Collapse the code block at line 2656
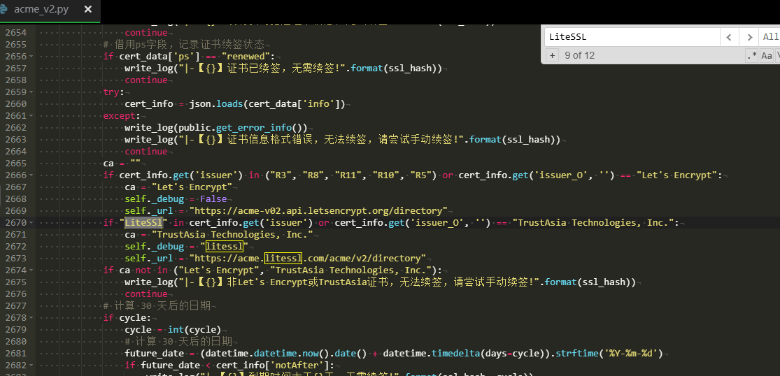The width and height of the screenshot is (780, 376). click(31, 56)
